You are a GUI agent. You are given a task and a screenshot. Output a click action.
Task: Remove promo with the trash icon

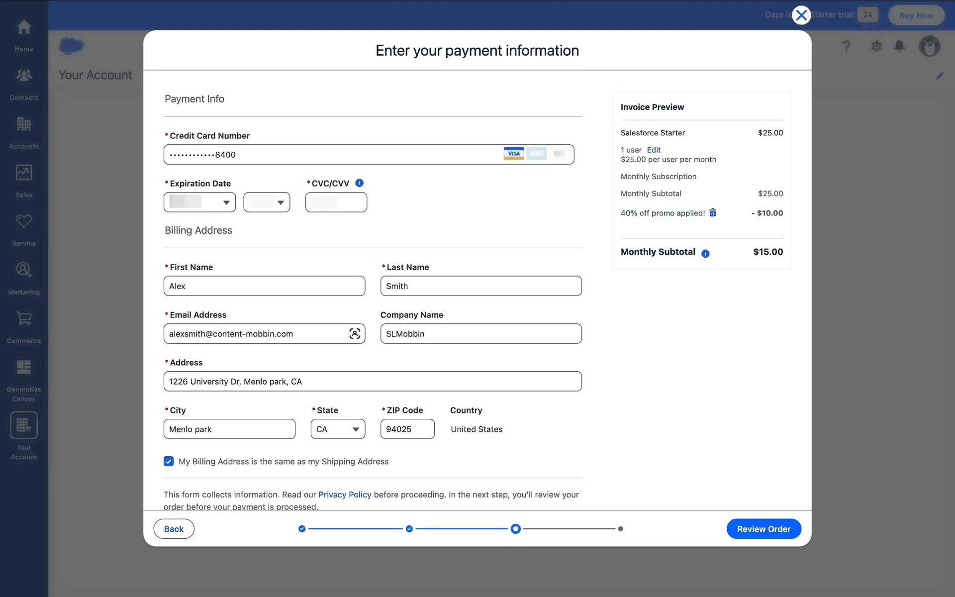(x=712, y=213)
